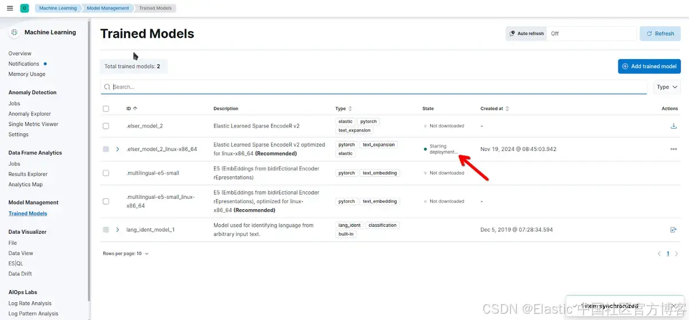Download the .elser_model_2 model

(673, 126)
